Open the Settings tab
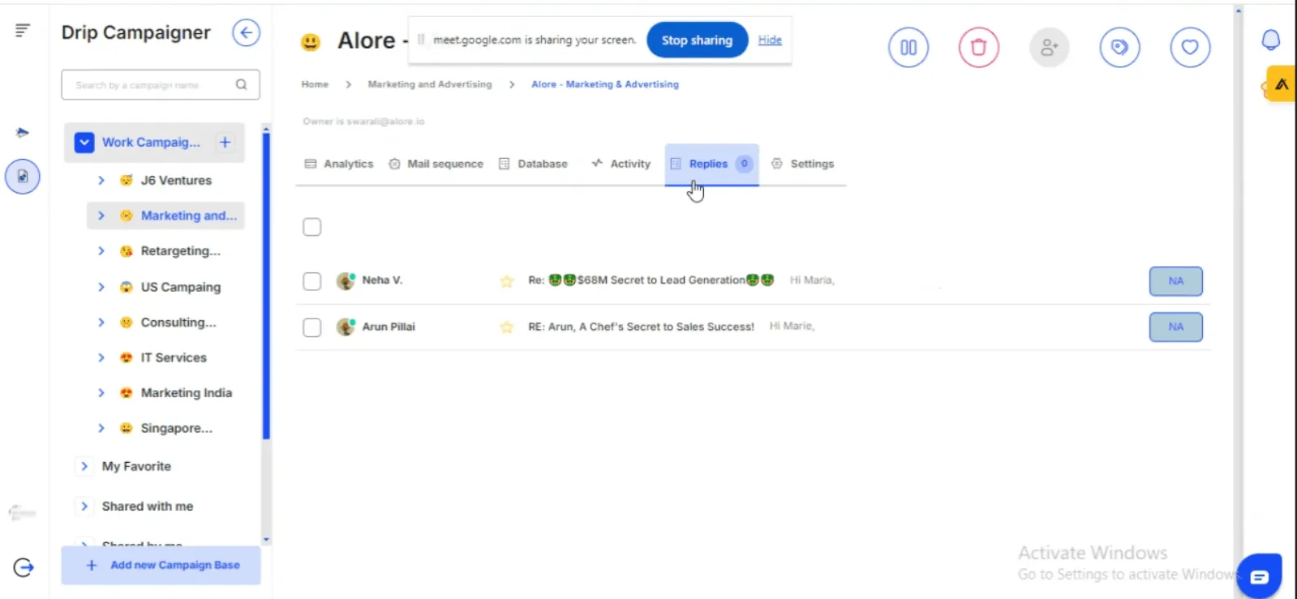The width and height of the screenshot is (1297, 599). coord(802,164)
